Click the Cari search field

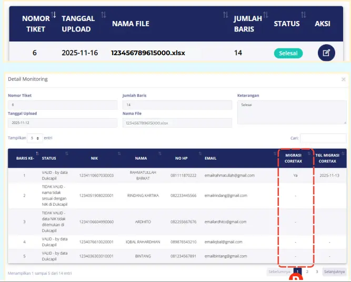tap(323, 138)
